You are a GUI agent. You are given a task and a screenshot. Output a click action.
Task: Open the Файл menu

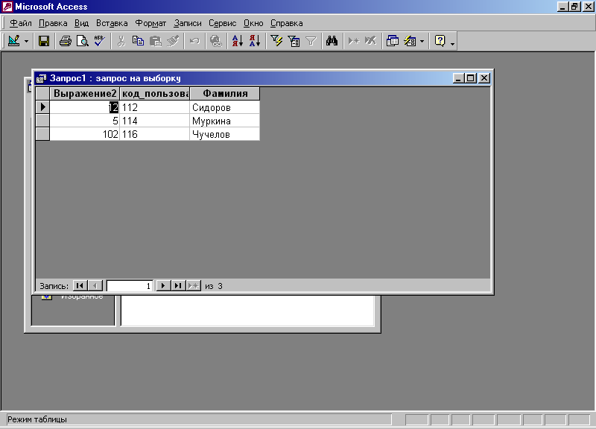21,23
